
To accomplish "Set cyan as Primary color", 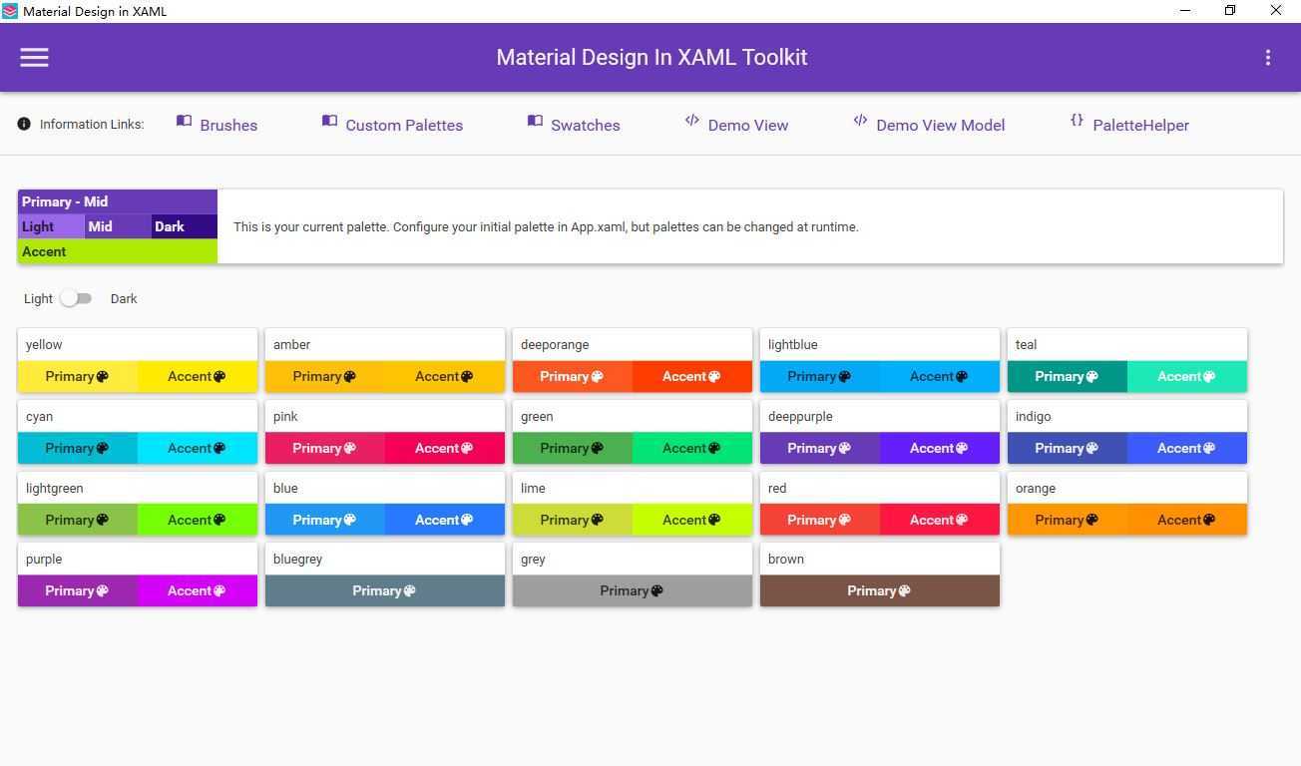I will [x=78, y=448].
